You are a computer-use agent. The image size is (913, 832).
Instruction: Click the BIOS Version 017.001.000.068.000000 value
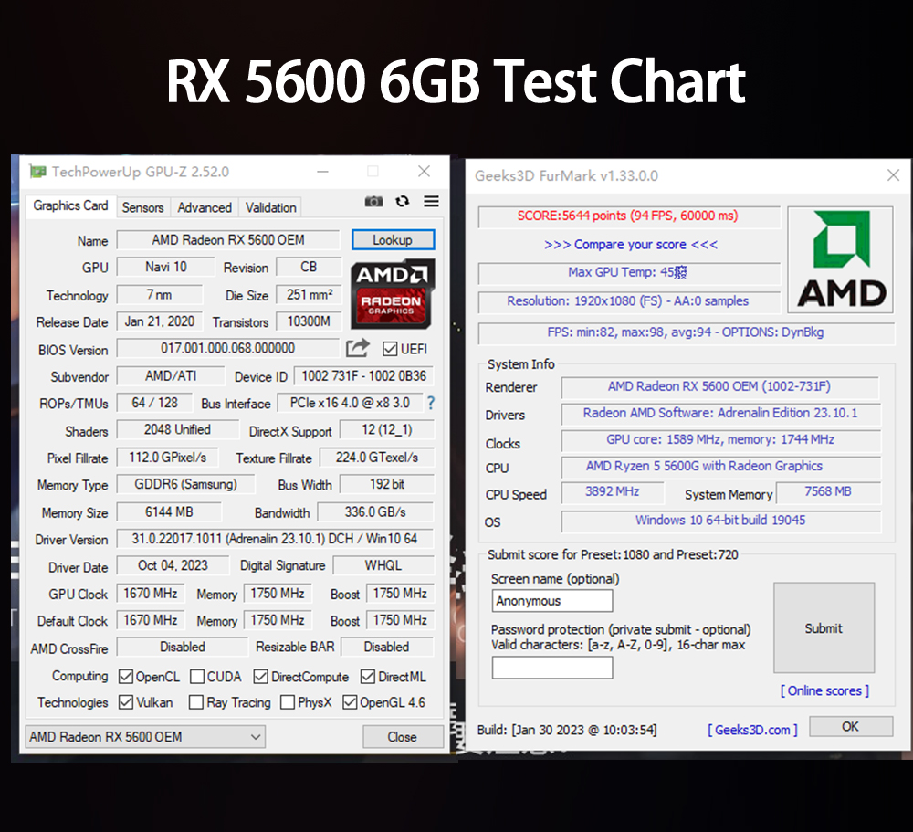[x=228, y=348]
